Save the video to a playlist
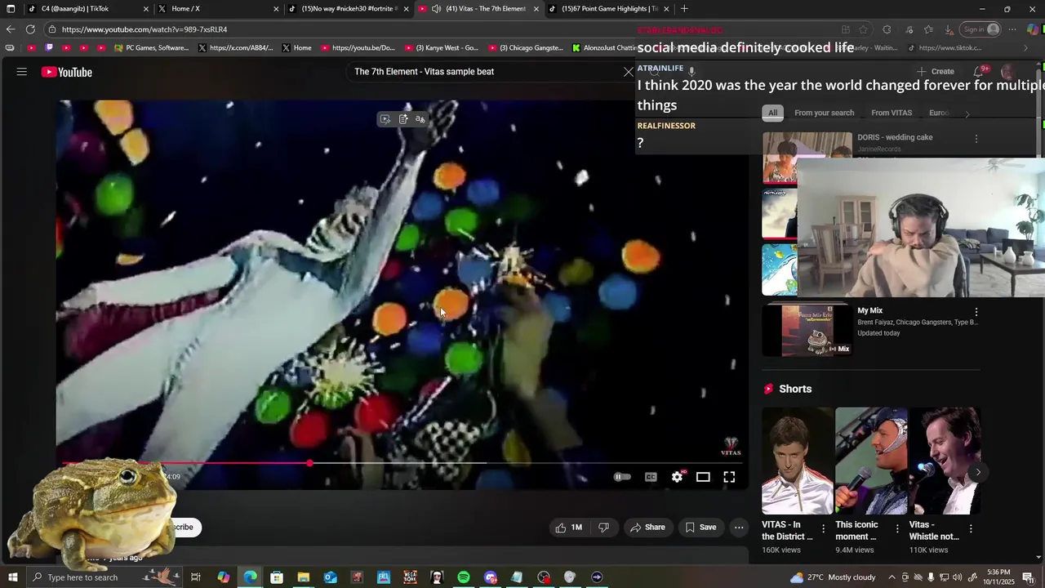The height and width of the screenshot is (588, 1045). pos(700,528)
